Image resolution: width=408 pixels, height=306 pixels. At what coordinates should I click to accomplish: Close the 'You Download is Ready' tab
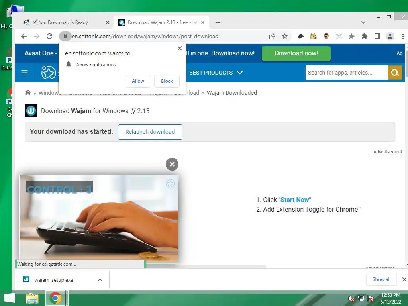pyautogui.click(x=108, y=22)
